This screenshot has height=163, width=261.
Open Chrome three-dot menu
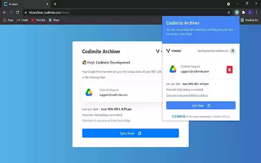coord(257,13)
